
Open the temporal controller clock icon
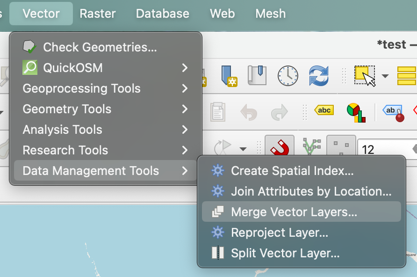288,76
